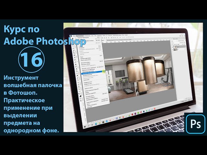Open Task View on the taskbar
Image resolution: width=207 pixels, height=155 pixels.
pyautogui.click(x=92, y=125)
